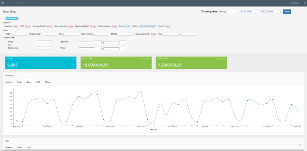The image size is (307, 151).
Task: Focus the minimum Price input field
Action: (171, 34)
